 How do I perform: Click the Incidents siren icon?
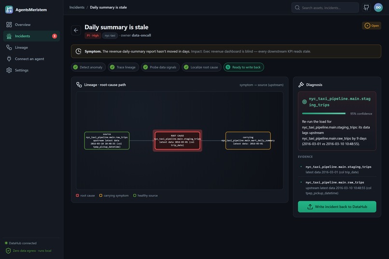(x=9, y=36)
